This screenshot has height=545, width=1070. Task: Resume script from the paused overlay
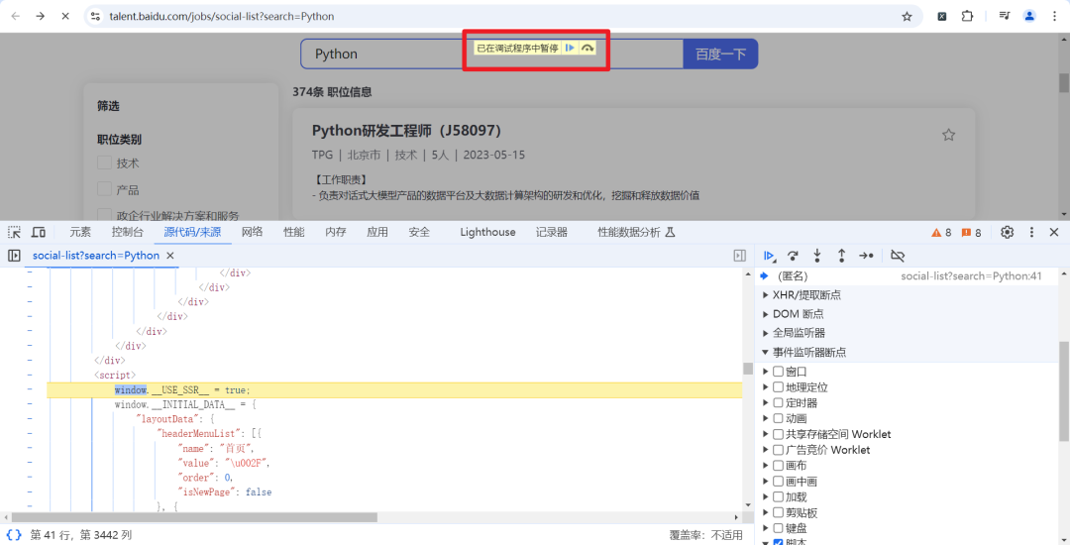[570, 48]
